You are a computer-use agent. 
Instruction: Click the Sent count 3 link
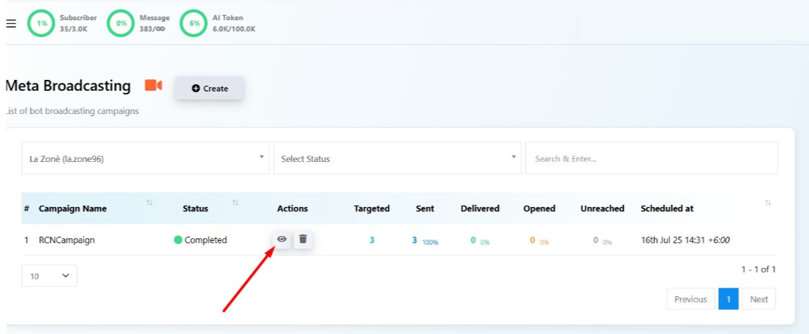(414, 240)
